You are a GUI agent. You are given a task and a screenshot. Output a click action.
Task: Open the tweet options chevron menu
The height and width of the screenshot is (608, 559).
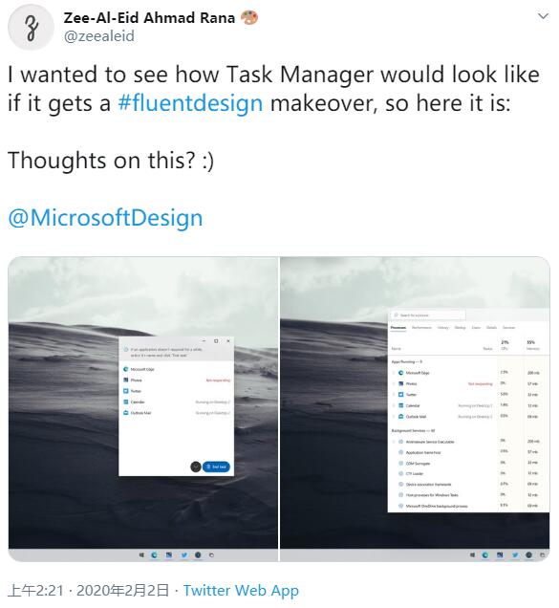point(543,16)
